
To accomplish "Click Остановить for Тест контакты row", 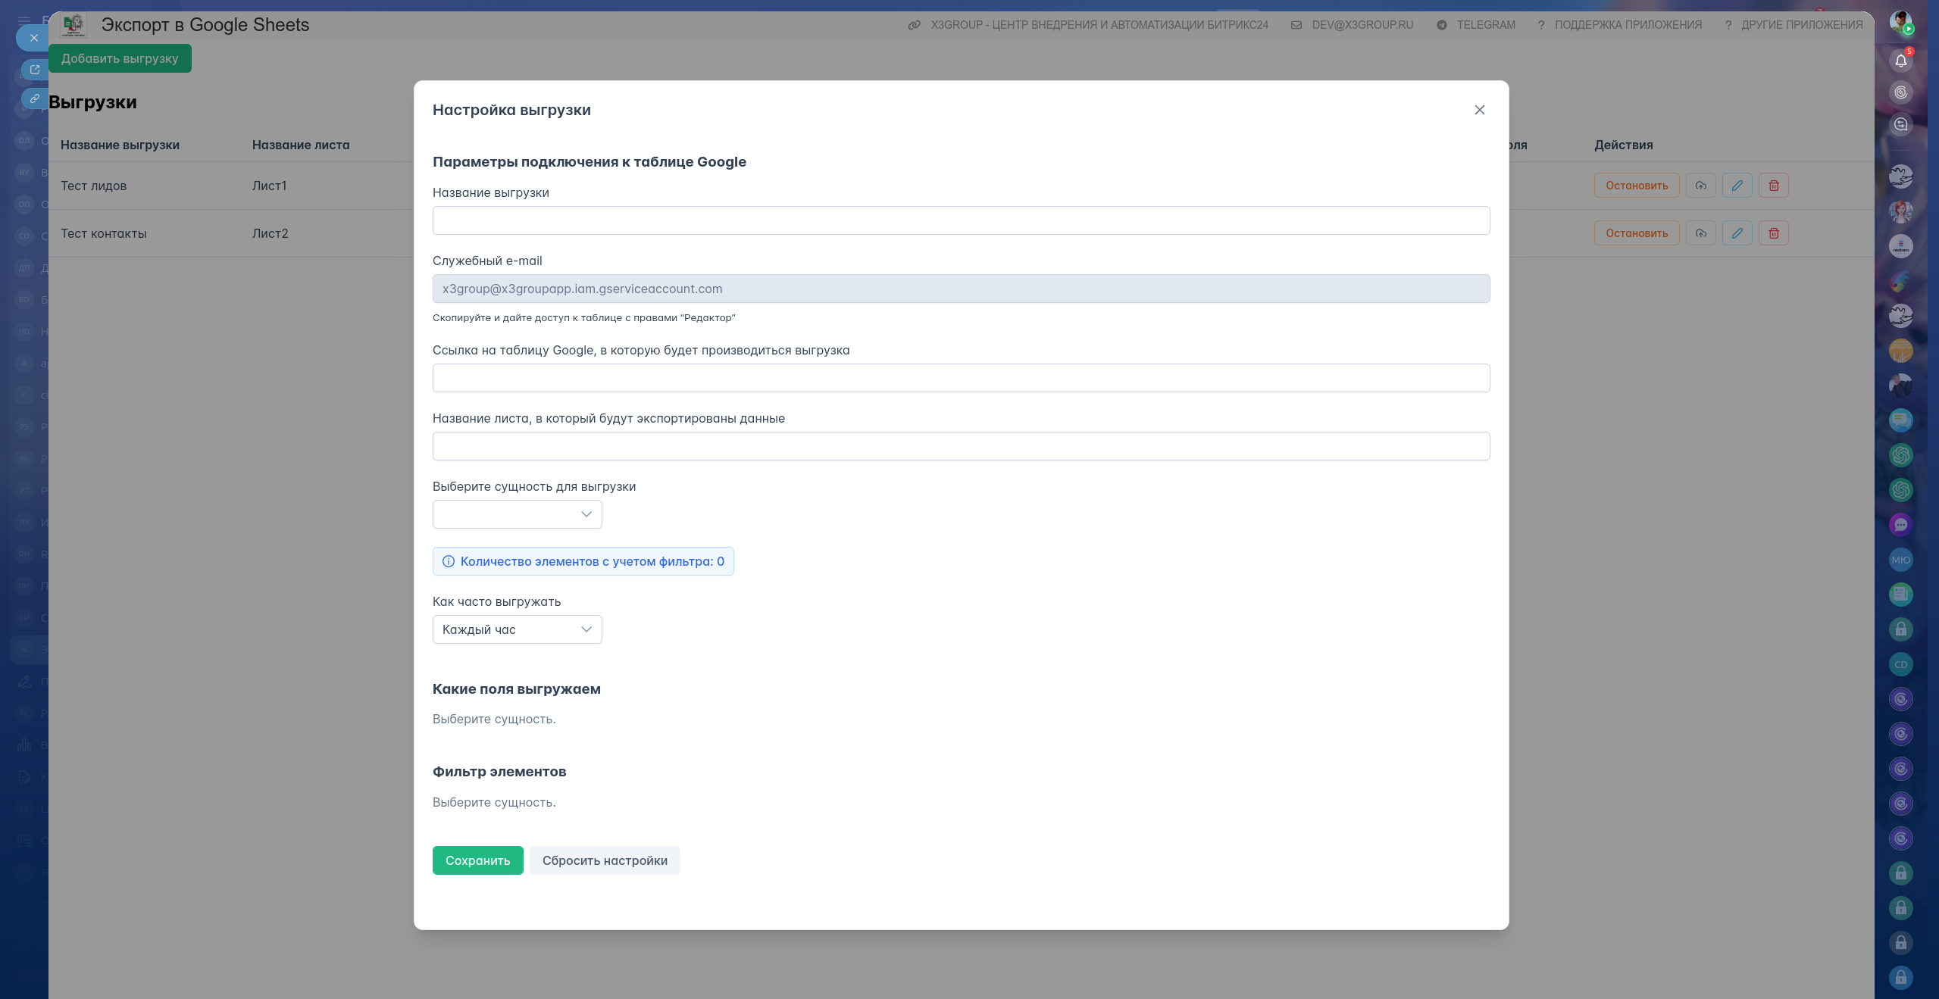I will 1636,233.
